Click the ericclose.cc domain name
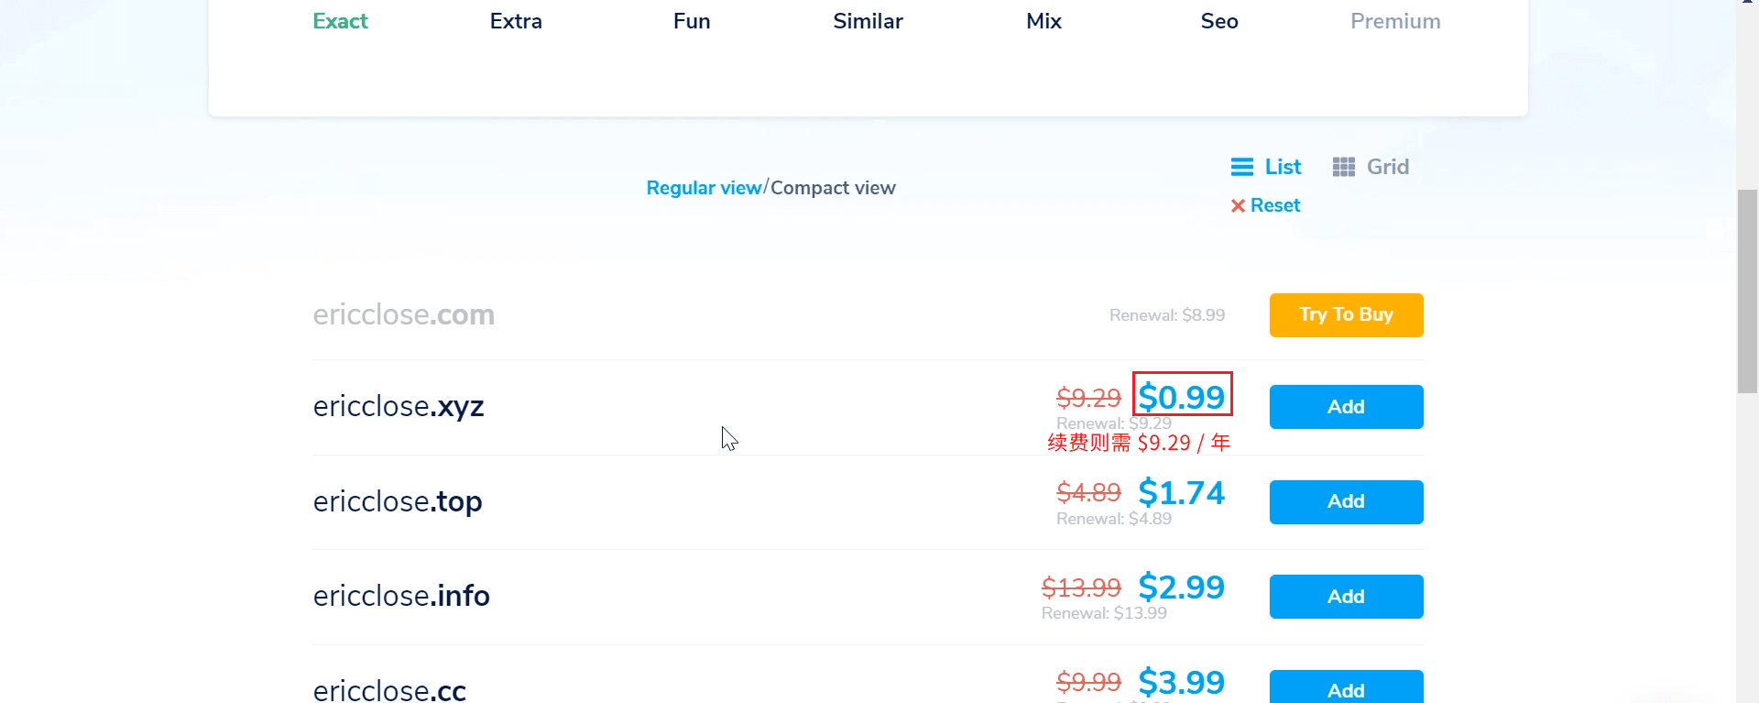The image size is (1759, 703). (x=389, y=690)
